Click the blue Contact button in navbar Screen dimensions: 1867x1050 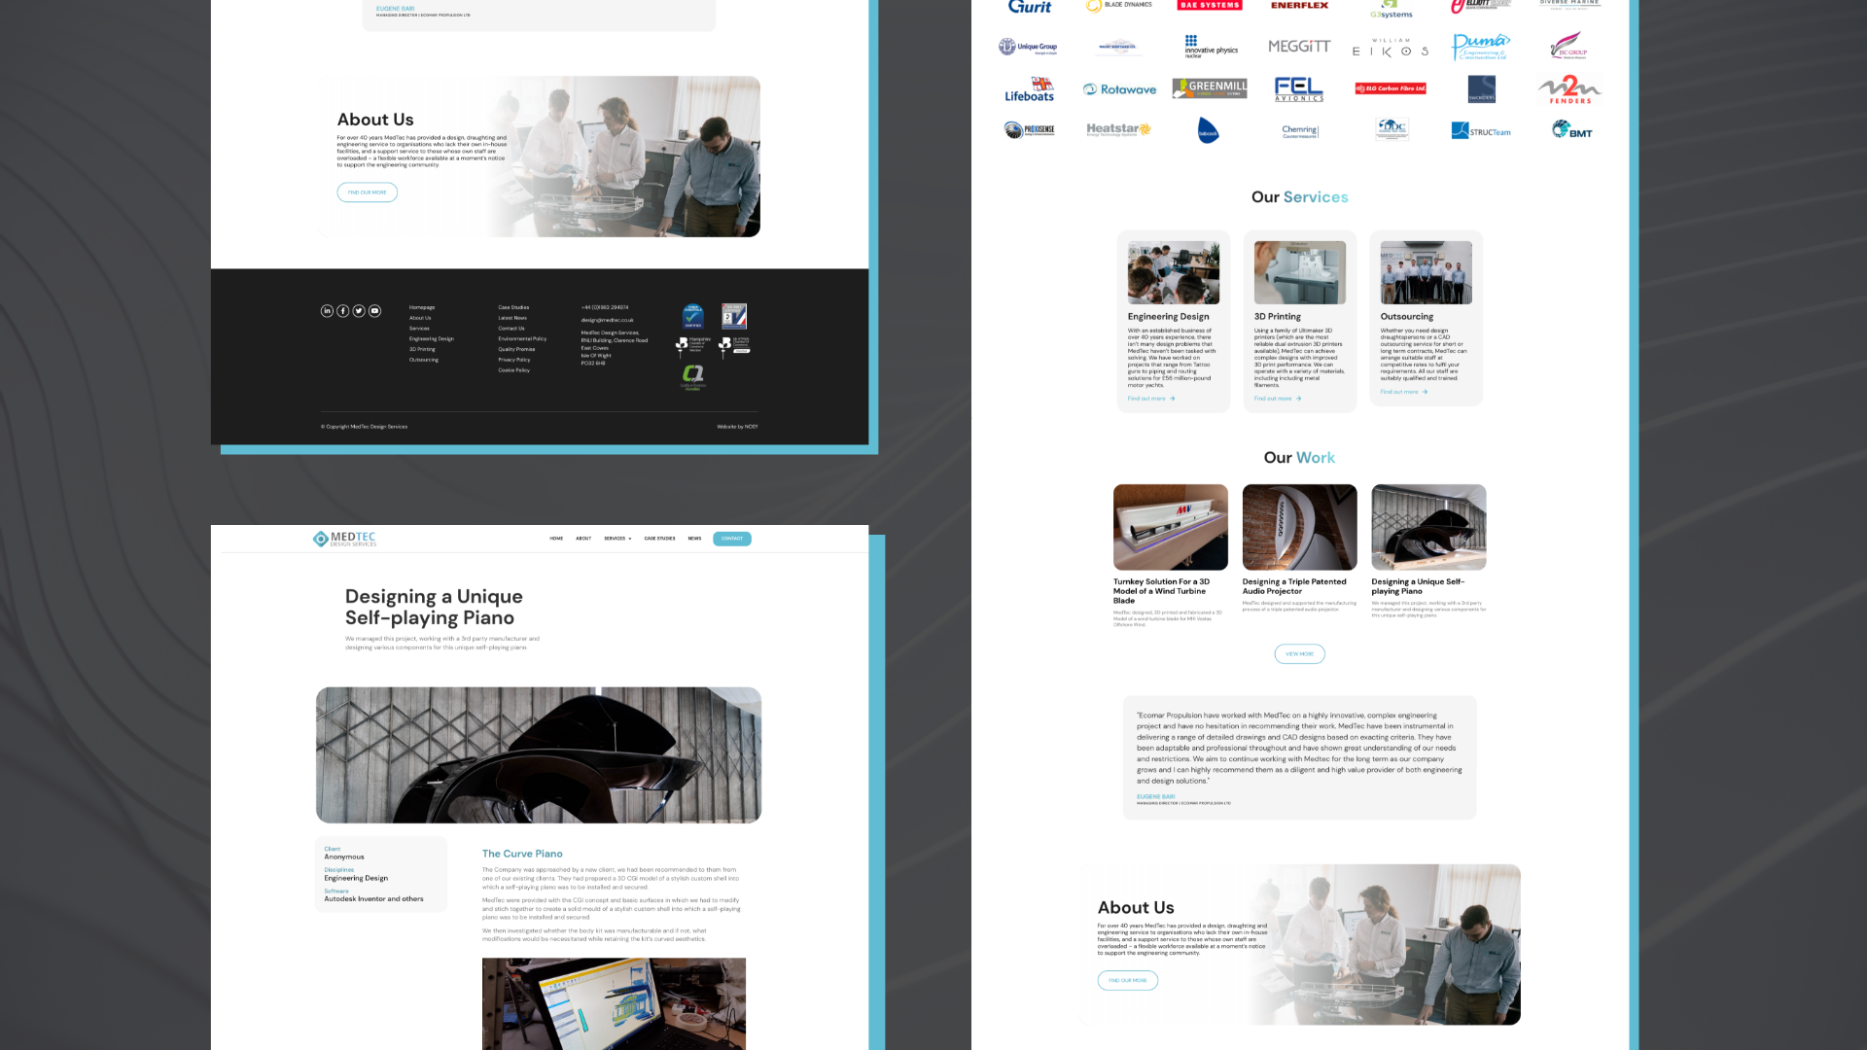(x=732, y=539)
